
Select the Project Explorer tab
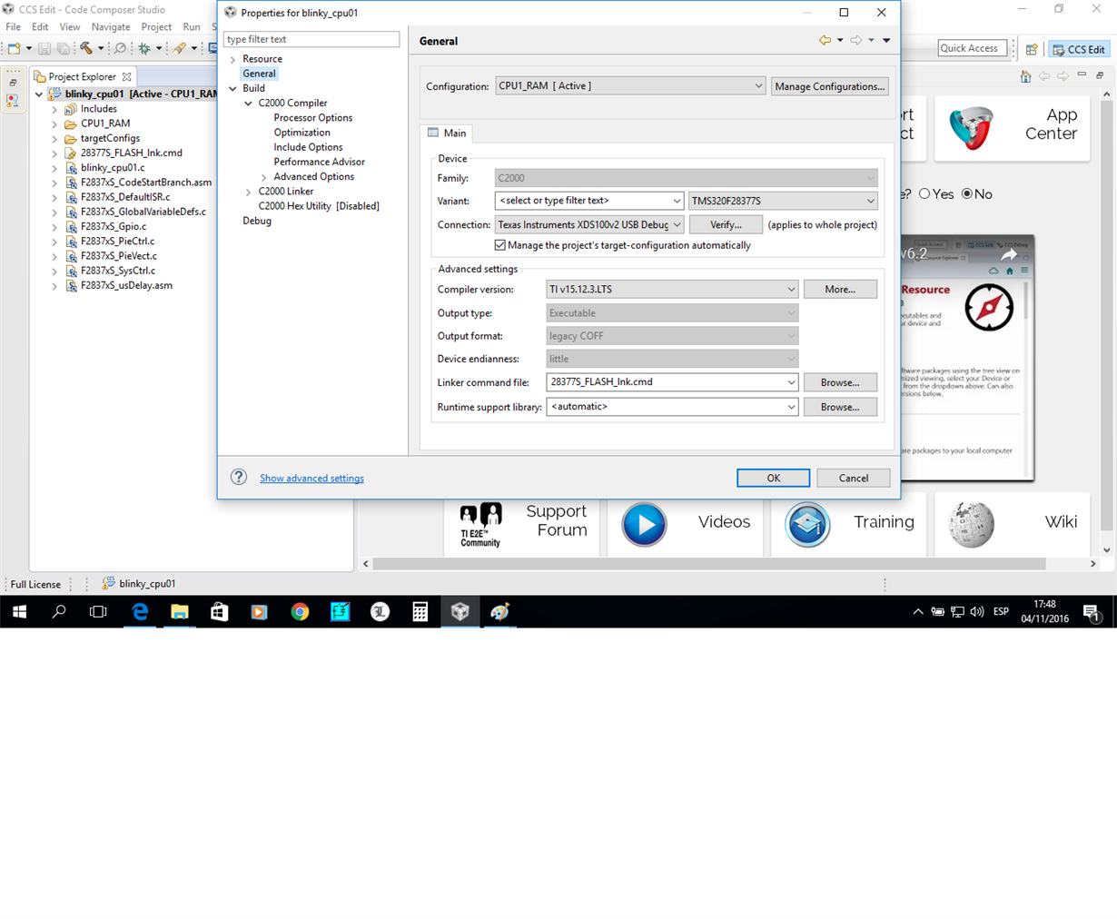pos(82,76)
